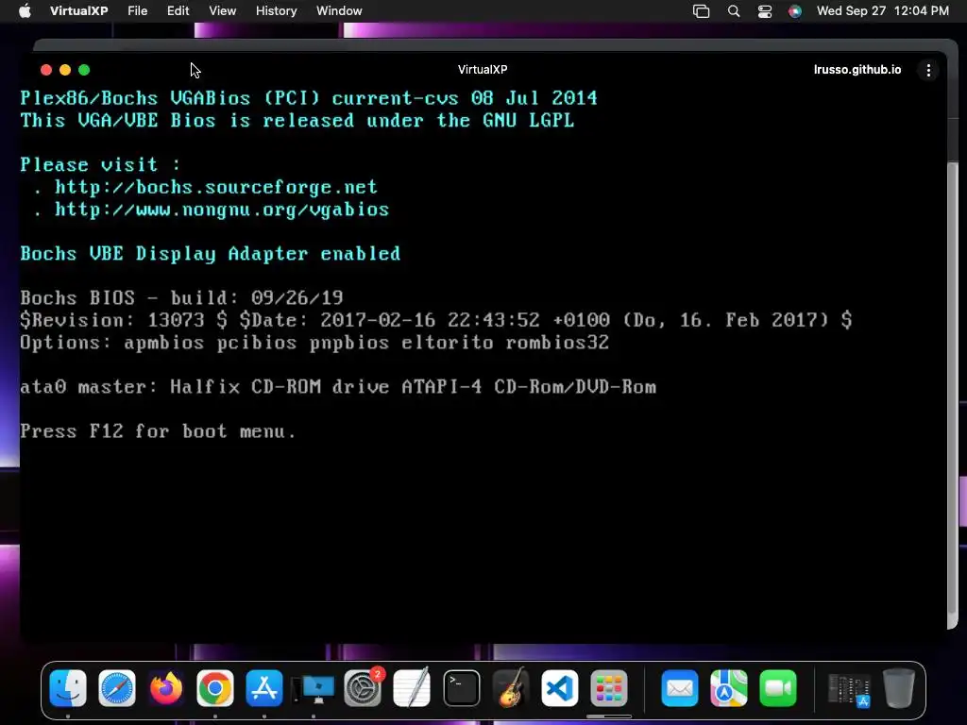Open System Settings with badge in Dock

(x=364, y=688)
